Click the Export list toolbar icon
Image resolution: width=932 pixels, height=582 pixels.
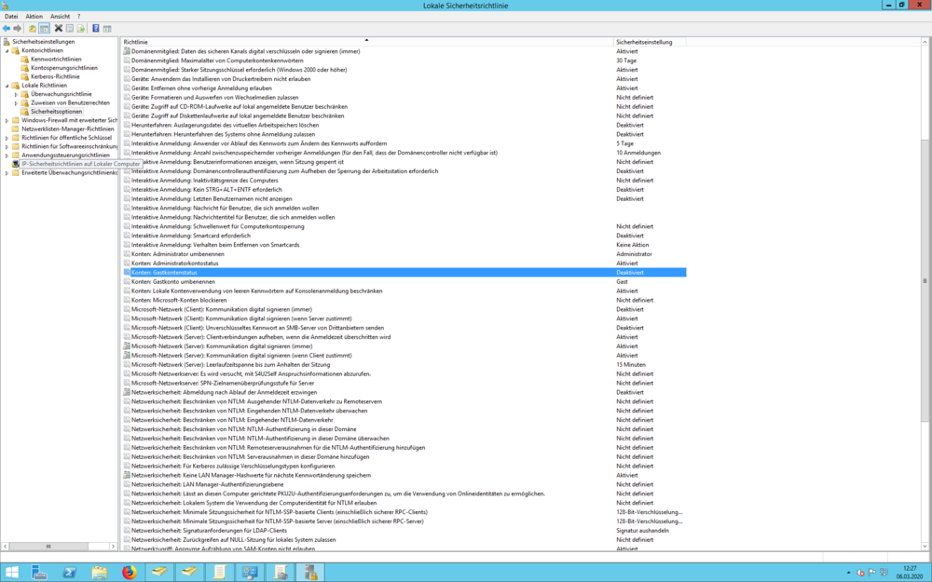pos(81,29)
